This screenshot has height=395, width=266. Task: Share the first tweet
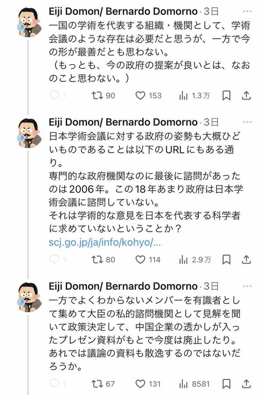[x=246, y=95]
